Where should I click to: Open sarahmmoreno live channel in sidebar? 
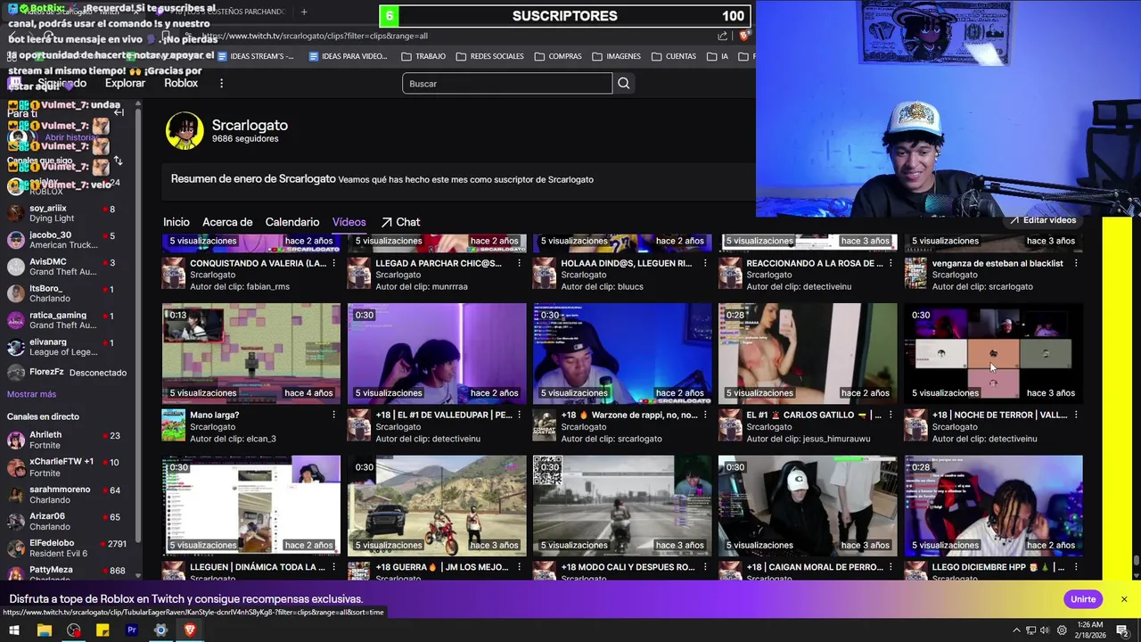tap(68, 494)
